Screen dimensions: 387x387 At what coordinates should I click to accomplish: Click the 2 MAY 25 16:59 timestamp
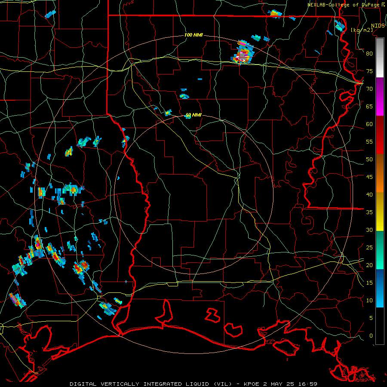point(290,384)
